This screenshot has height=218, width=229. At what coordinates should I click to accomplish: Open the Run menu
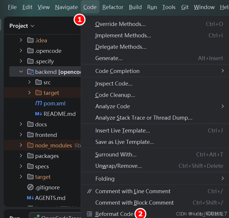click(152, 7)
